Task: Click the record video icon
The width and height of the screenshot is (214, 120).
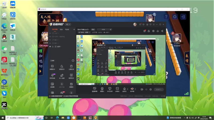Action: point(142,89)
